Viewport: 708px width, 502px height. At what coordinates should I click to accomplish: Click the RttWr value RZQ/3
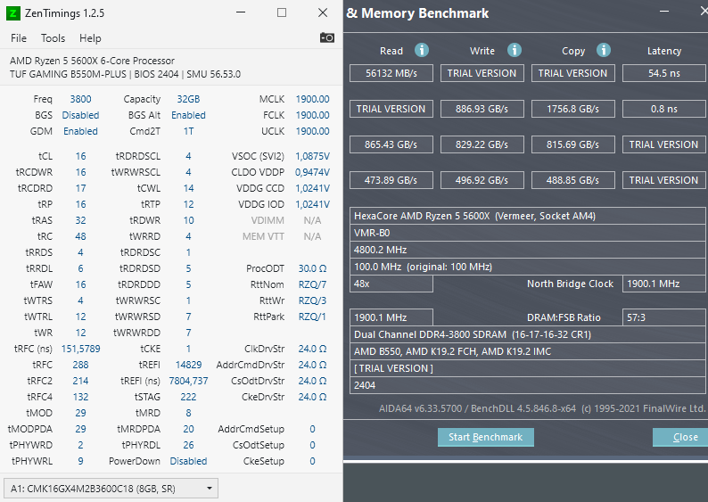[312, 300]
